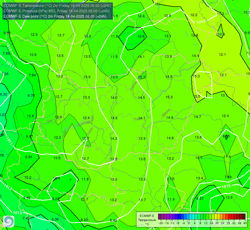Click the 14.0 value
This screenshot has width=250, height=230.
114,98
